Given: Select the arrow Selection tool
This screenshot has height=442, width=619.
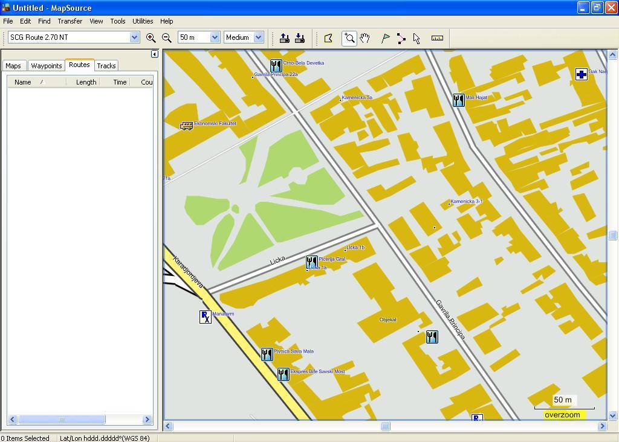Looking at the screenshot, I should [416, 38].
